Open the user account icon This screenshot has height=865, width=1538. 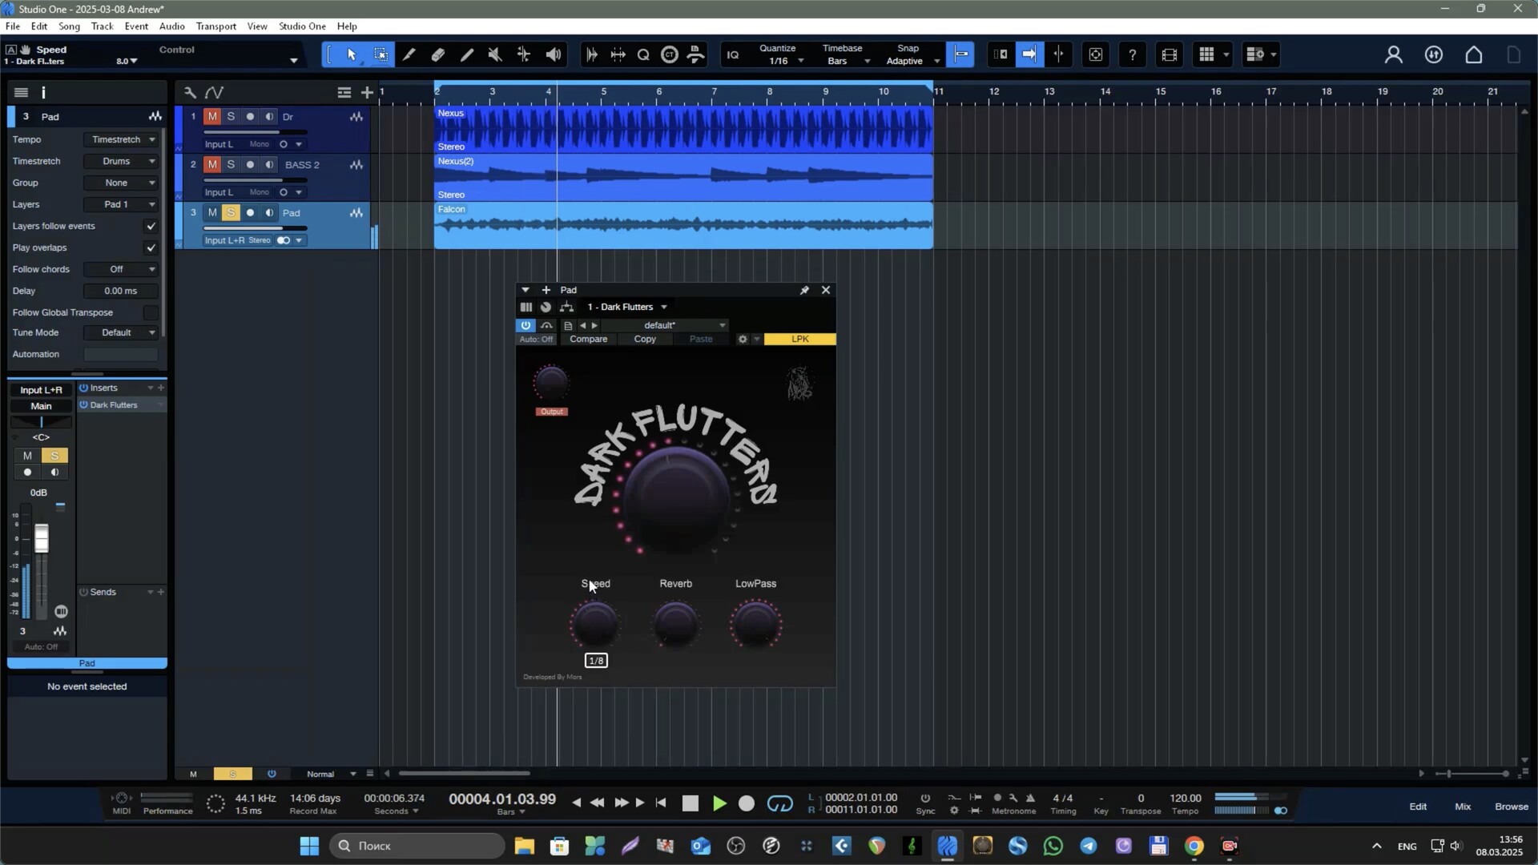tap(1394, 54)
